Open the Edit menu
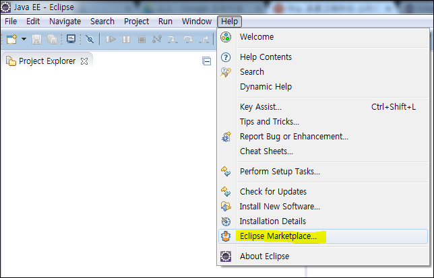The image size is (434, 278). tap(33, 22)
